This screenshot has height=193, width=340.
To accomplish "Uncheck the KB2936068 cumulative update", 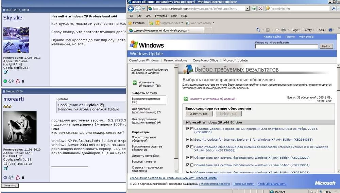I will [x=188, y=147].
